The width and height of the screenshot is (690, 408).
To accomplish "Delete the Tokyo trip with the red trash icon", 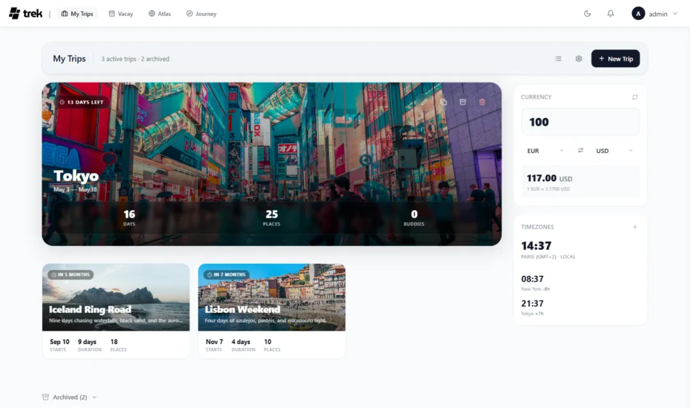I will coord(482,102).
